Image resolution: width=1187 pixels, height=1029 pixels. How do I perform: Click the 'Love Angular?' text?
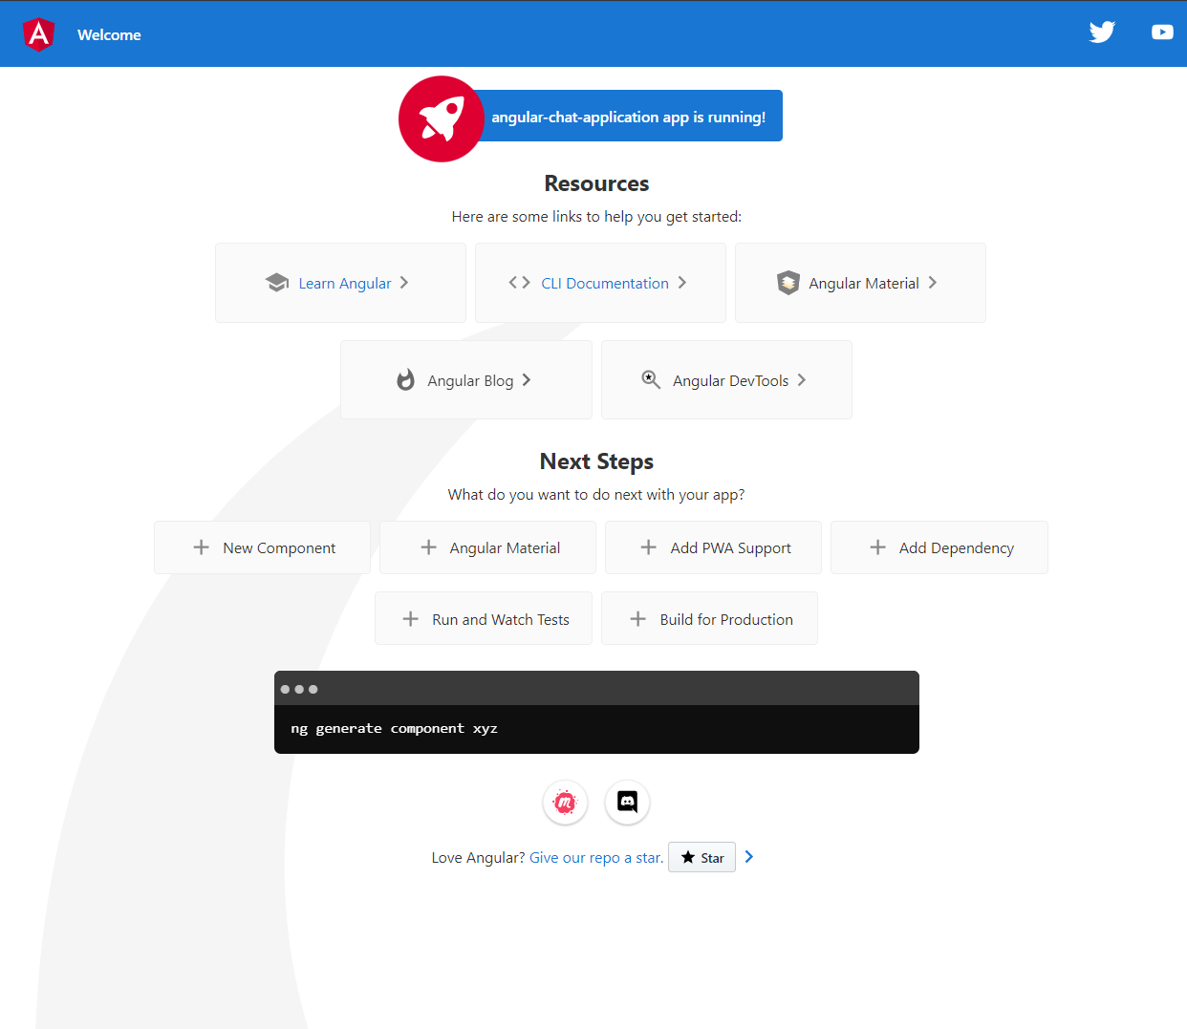pos(478,858)
